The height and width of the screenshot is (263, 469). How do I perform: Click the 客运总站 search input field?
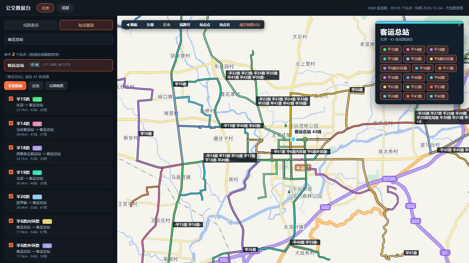pos(58,39)
